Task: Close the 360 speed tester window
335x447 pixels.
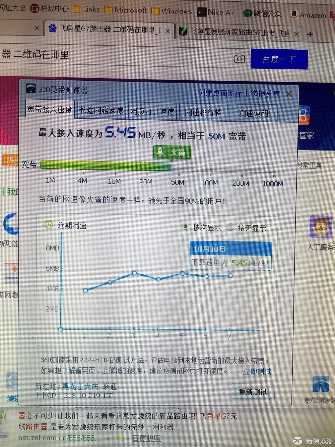Action: pos(289,95)
